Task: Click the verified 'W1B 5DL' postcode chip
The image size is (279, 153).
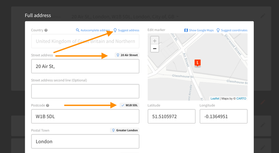Action: pos(129,105)
